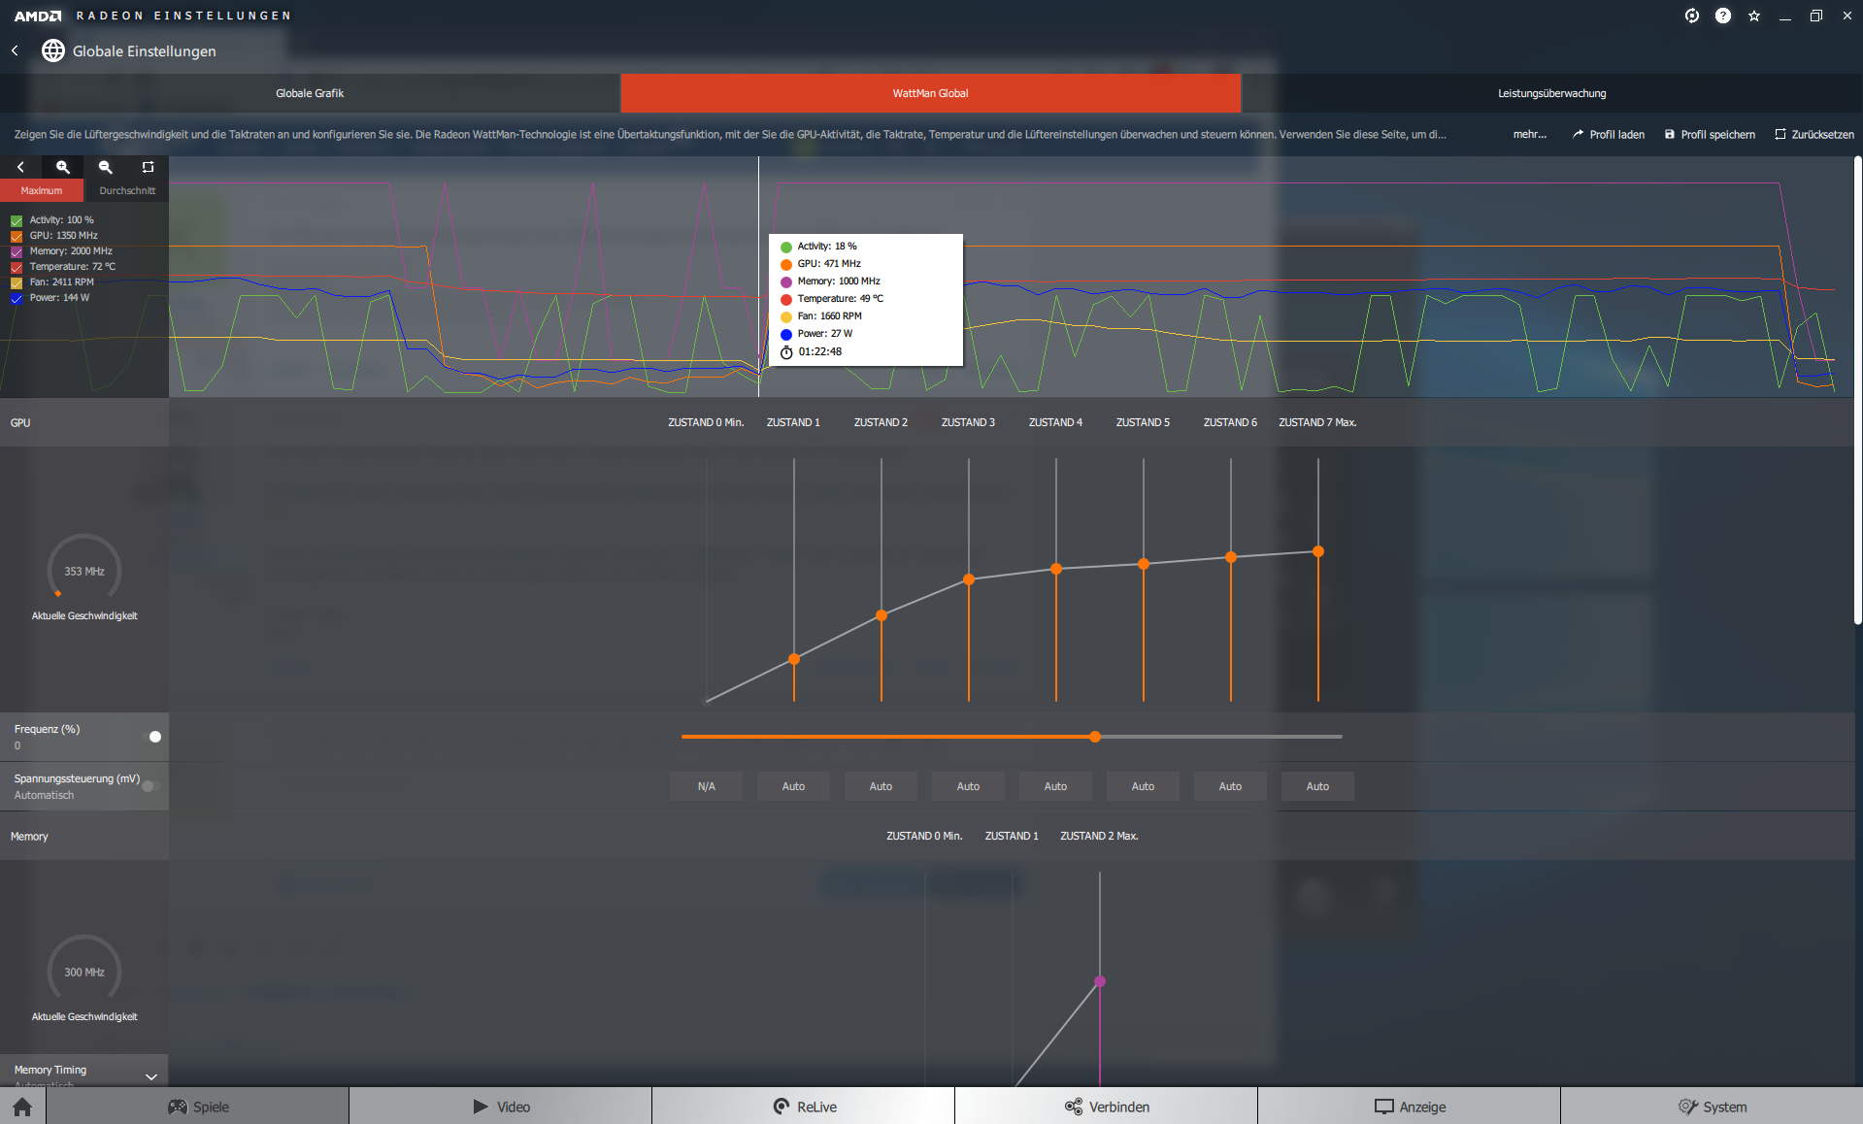Click the N/A voltage field for Zustand 0
Image resolution: width=1863 pixels, height=1124 pixels.
coord(706,786)
